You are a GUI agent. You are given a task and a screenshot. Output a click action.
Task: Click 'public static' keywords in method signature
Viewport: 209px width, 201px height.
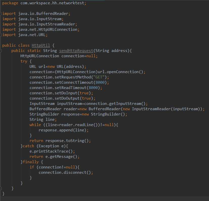(26, 51)
